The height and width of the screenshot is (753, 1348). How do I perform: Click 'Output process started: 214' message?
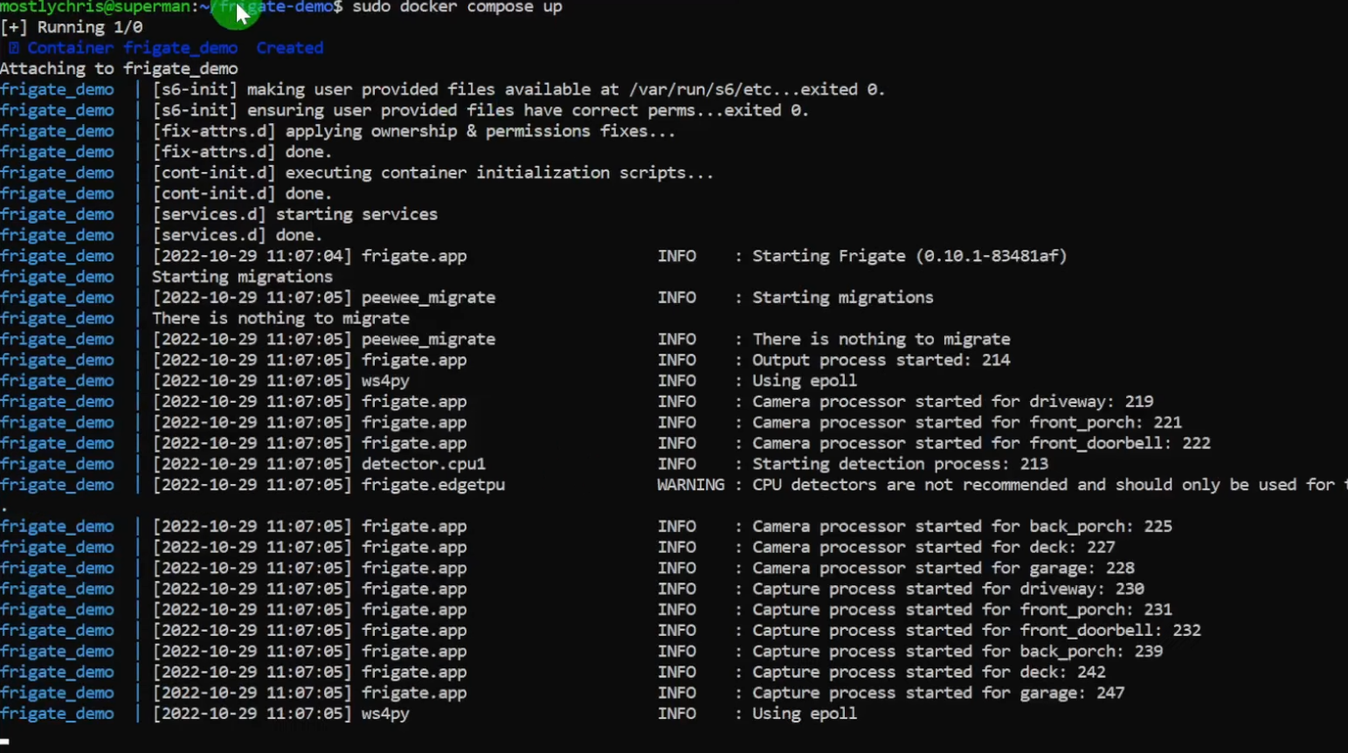(x=881, y=360)
